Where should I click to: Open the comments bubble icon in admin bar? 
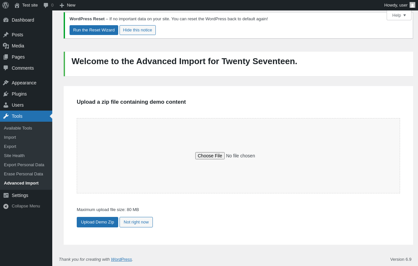[x=46, y=5]
